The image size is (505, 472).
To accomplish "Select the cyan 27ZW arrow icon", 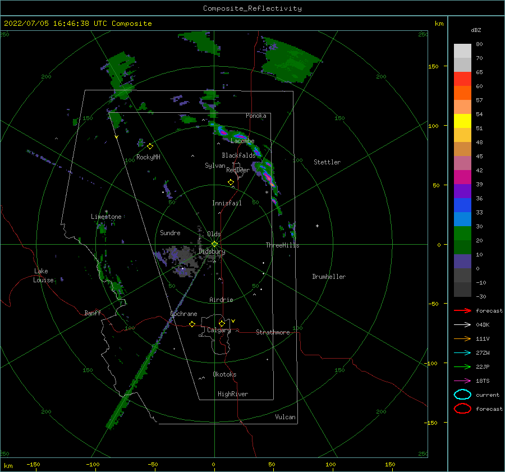I will [462, 353].
